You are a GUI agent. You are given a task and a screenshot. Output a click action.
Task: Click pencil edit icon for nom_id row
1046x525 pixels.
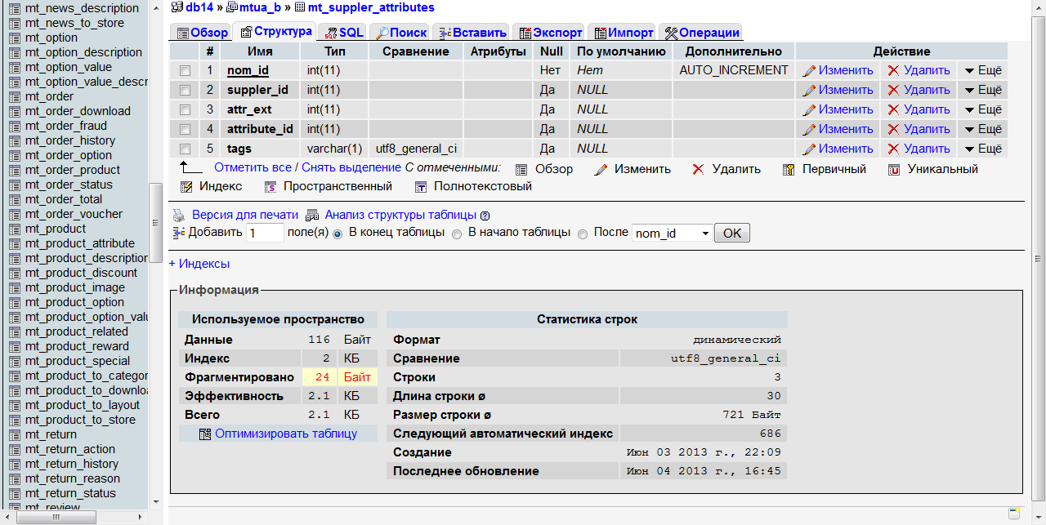tap(809, 71)
